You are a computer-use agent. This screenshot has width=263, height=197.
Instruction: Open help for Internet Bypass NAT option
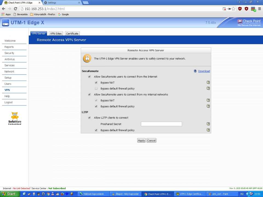(208, 82)
